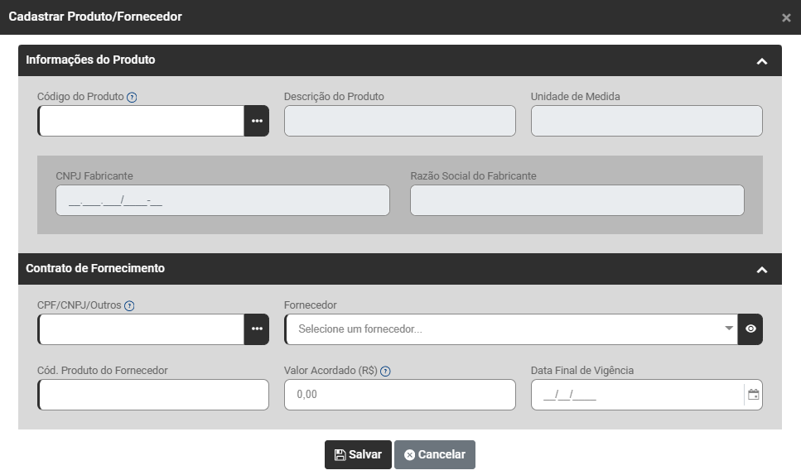The image size is (801, 475).
Task: Click the CPF/CNPJ/Outros input field
Action: point(141,329)
